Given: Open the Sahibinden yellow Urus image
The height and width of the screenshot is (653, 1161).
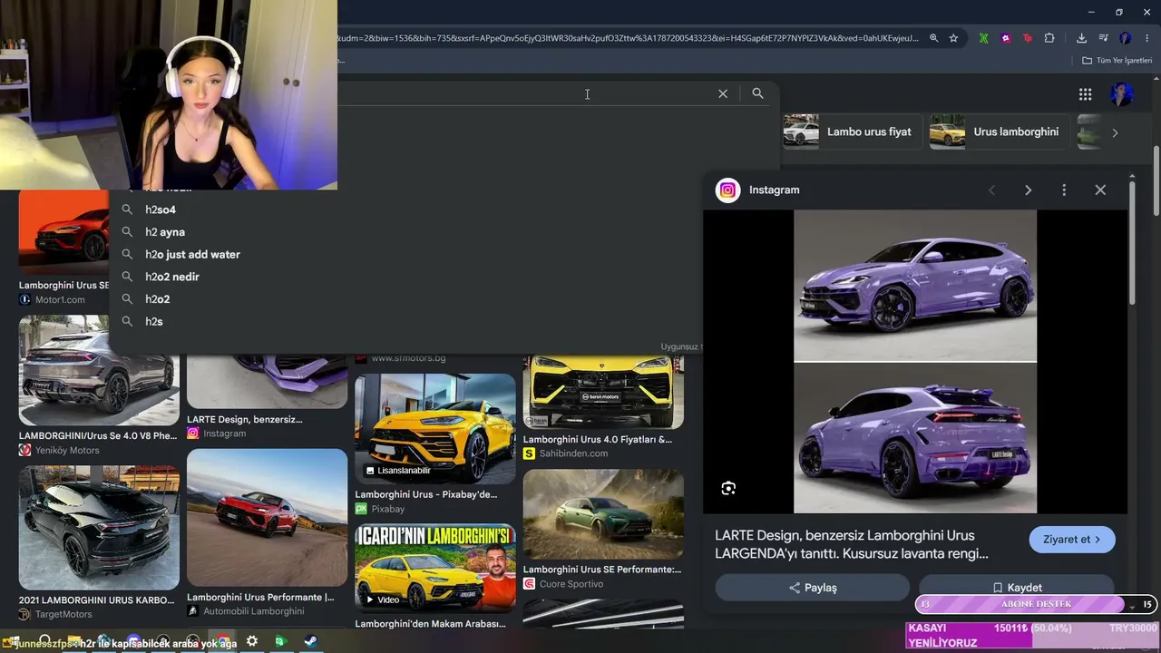Looking at the screenshot, I should [603, 392].
